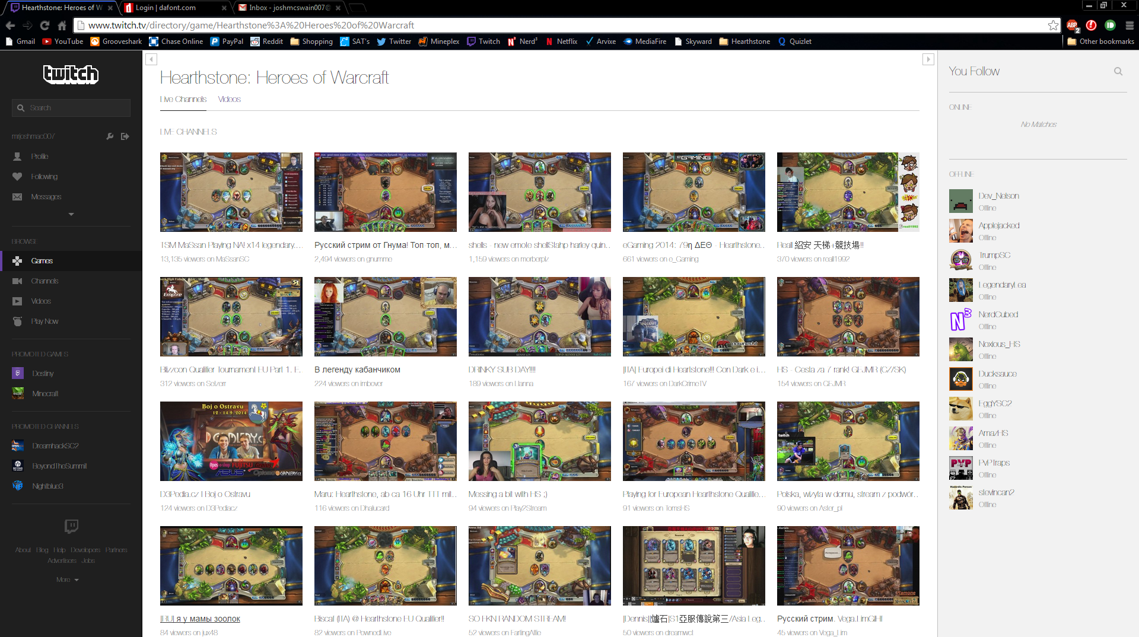This screenshot has width=1139, height=637.
Task: Open the PayPal bookmark
Action: (227, 42)
